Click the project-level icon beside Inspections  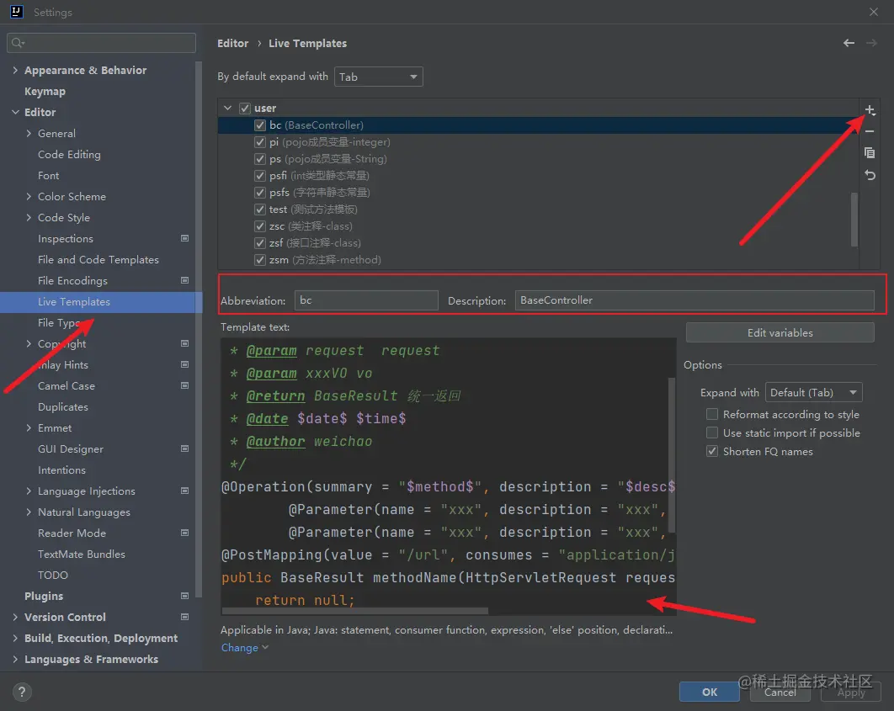pos(184,238)
